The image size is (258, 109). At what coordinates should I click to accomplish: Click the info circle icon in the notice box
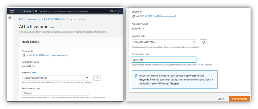(x=136, y=75)
